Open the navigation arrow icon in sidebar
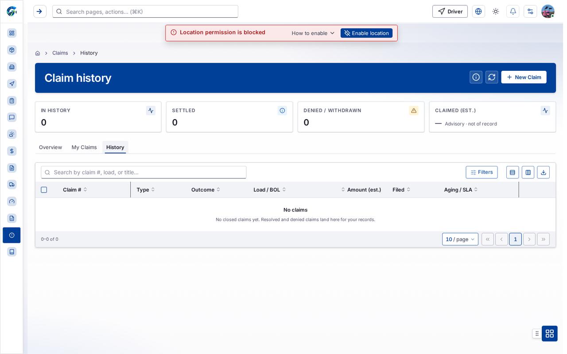The image size is (567, 354). click(x=12, y=84)
